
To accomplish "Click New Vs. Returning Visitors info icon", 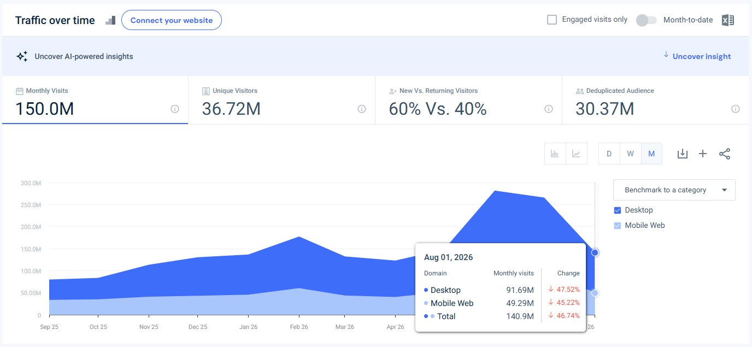I will [549, 109].
